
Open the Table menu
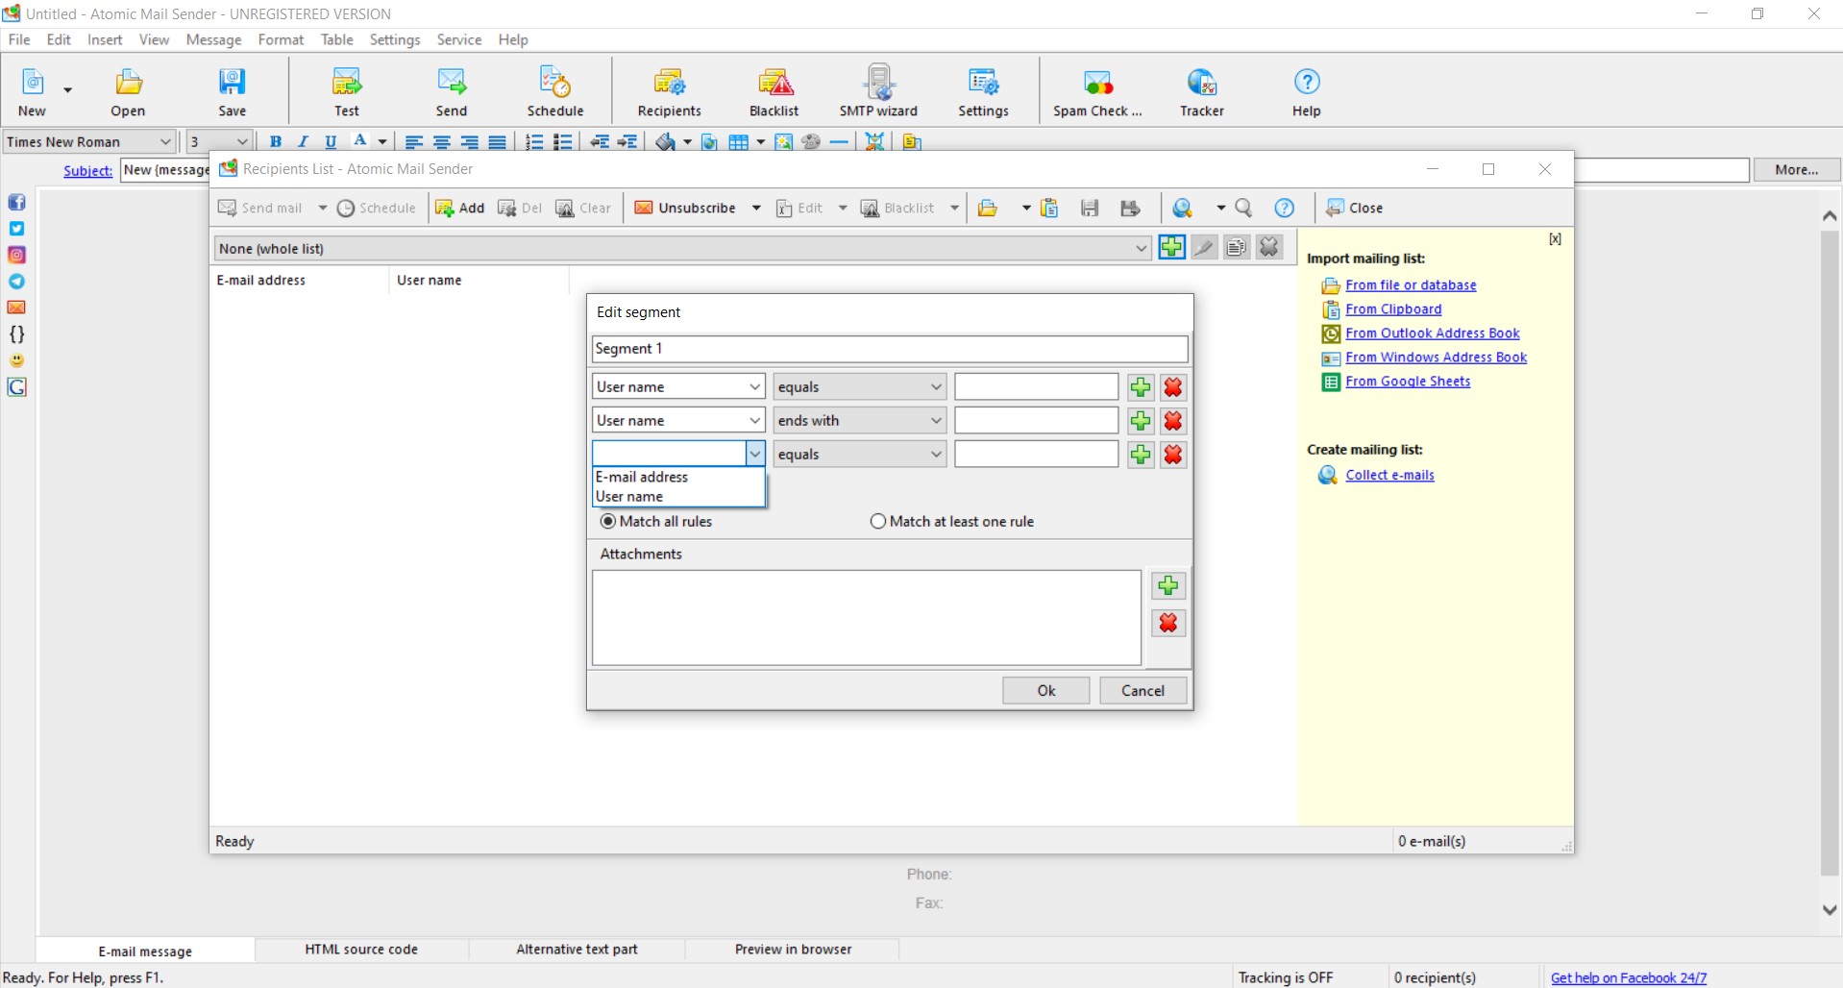[336, 39]
